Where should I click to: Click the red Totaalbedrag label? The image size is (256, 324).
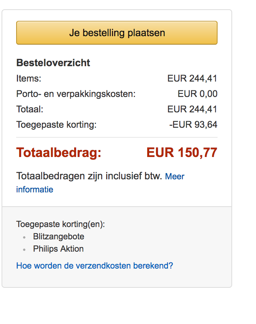(x=59, y=153)
